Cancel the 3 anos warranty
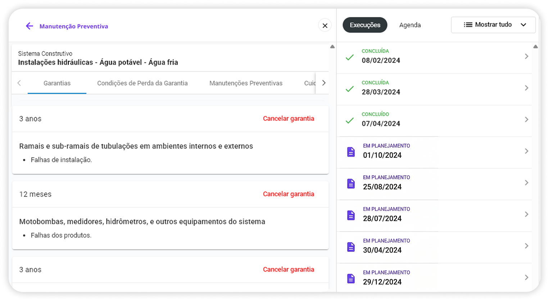 click(x=288, y=118)
